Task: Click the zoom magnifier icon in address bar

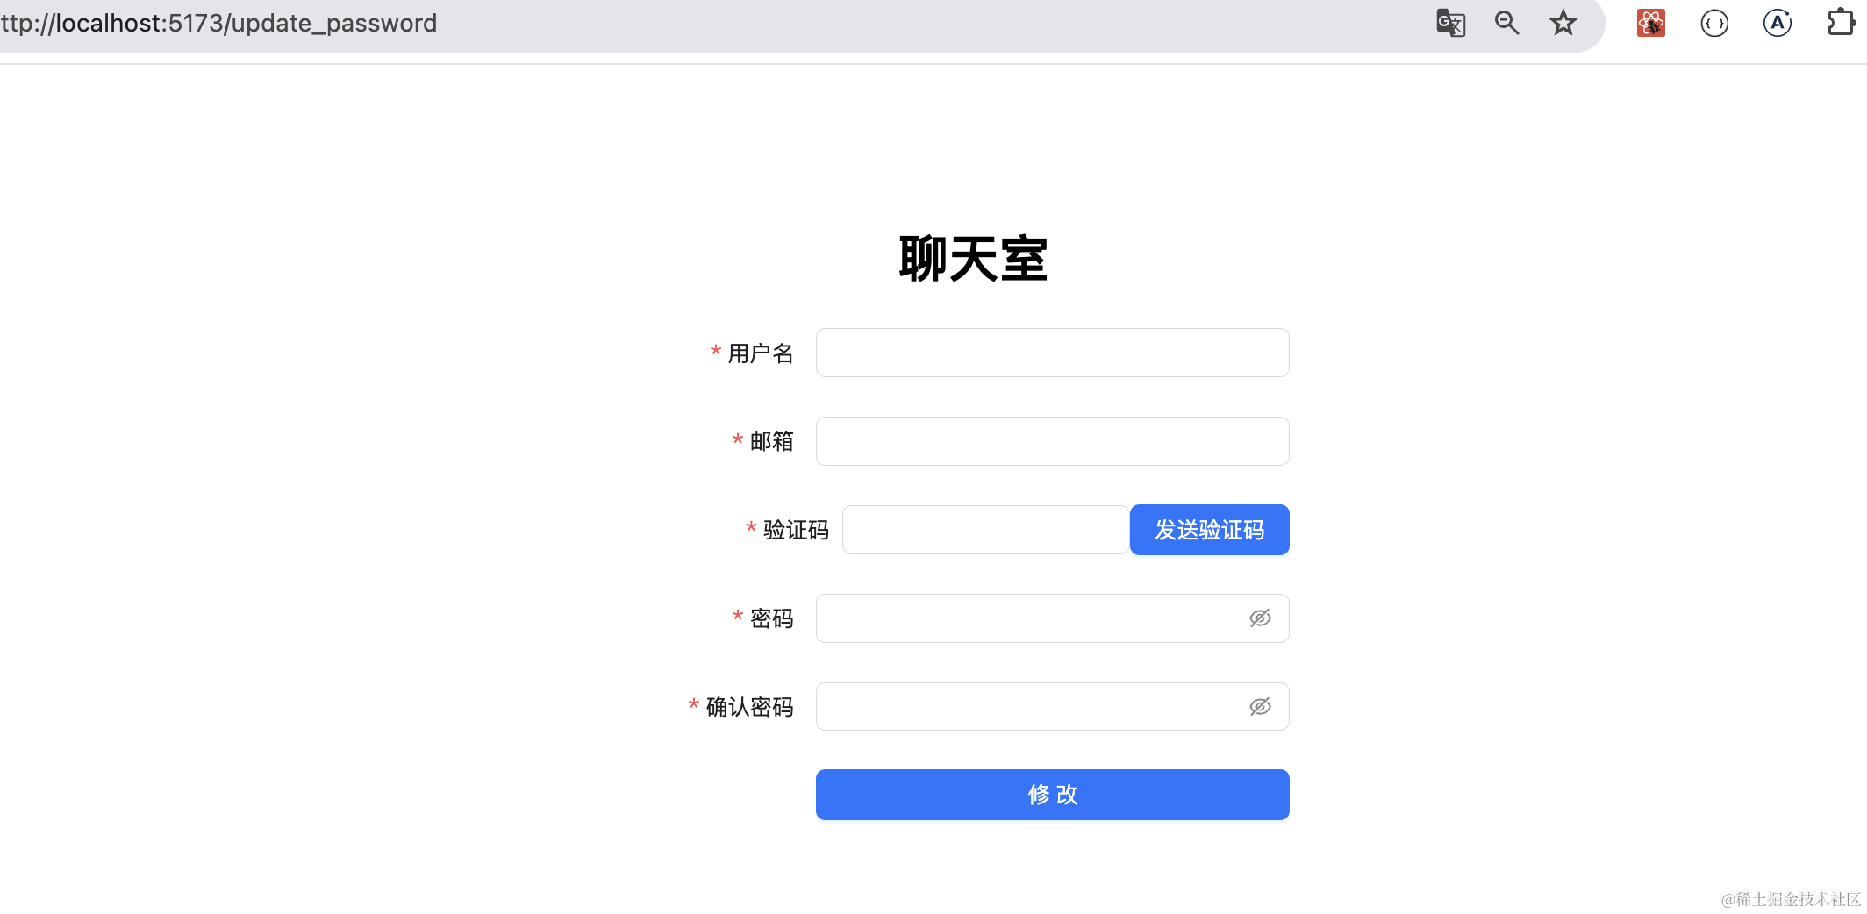Action: point(1506,23)
